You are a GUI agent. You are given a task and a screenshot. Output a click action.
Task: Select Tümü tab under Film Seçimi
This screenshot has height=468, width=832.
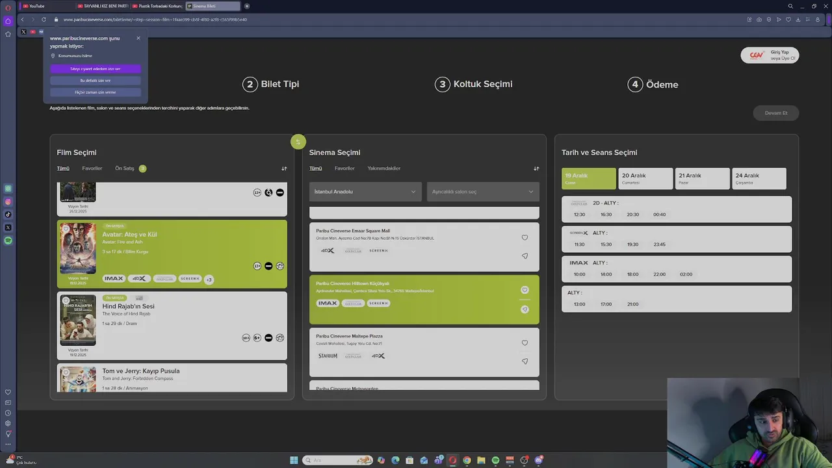pyautogui.click(x=63, y=168)
